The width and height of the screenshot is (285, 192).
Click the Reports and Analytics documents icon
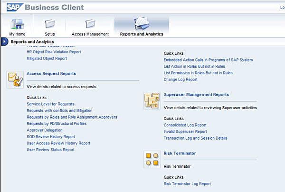142,23
